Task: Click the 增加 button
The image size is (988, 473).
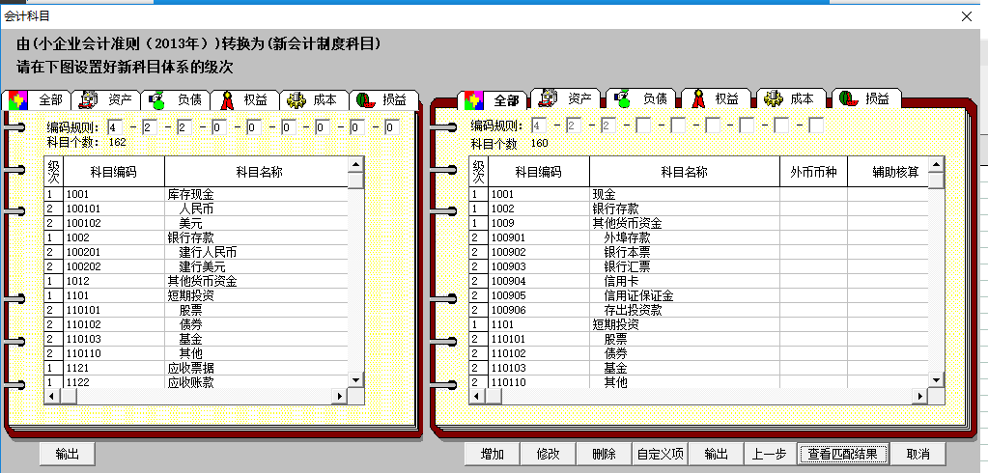Action: pyautogui.click(x=493, y=454)
